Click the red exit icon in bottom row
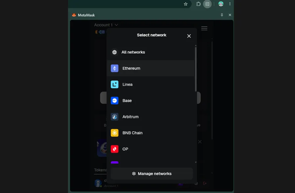The height and width of the screenshot is (193, 295). [205, 183]
